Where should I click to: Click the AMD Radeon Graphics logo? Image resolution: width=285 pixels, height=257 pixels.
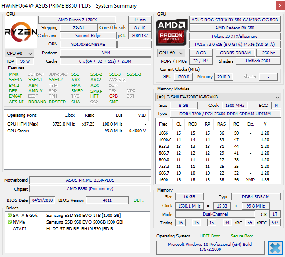[171, 33]
